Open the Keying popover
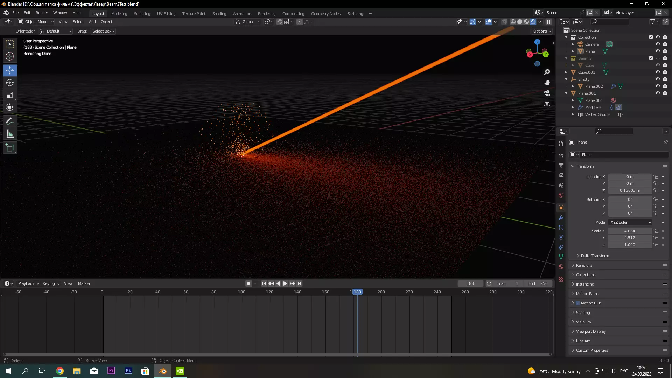The image size is (672, 378). [51, 283]
